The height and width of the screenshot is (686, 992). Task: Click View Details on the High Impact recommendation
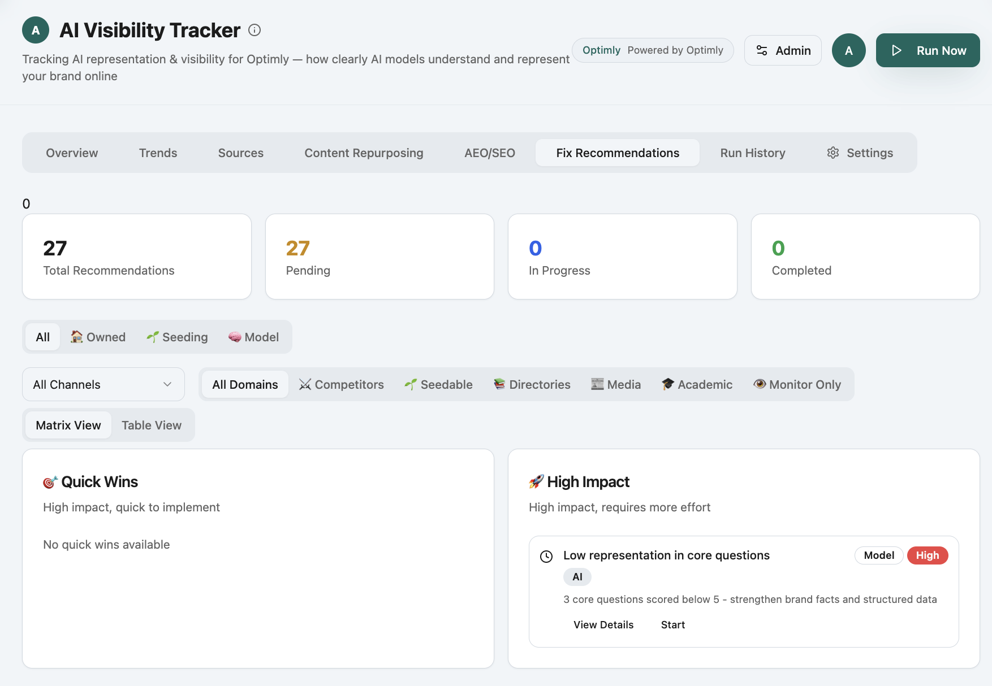coord(603,624)
